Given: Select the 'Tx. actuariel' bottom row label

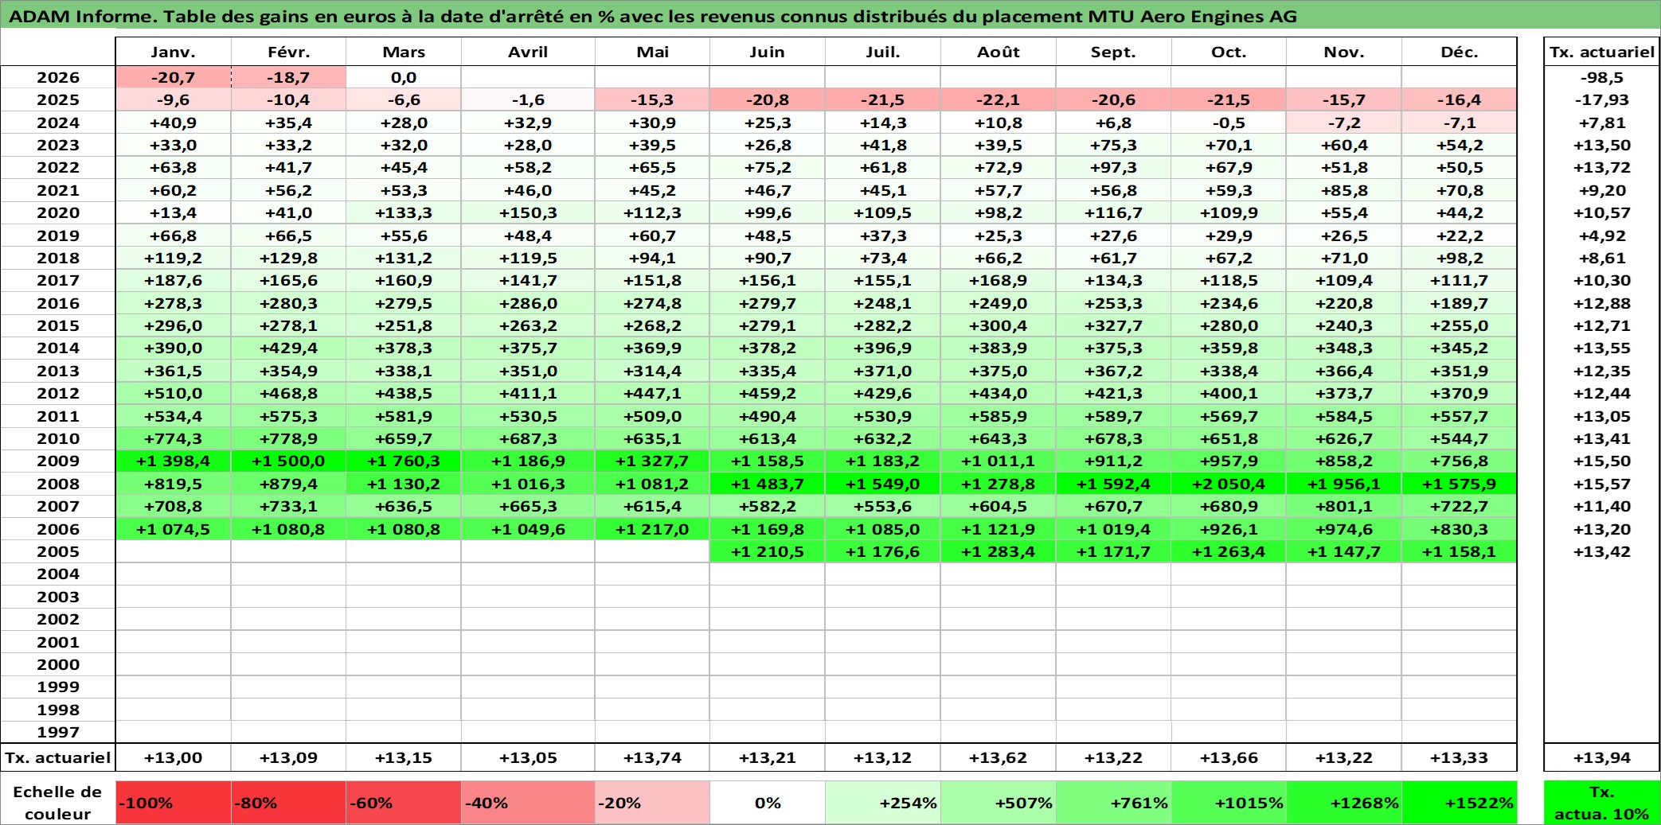Looking at the screenshot, I should click(x=58, y=757).
